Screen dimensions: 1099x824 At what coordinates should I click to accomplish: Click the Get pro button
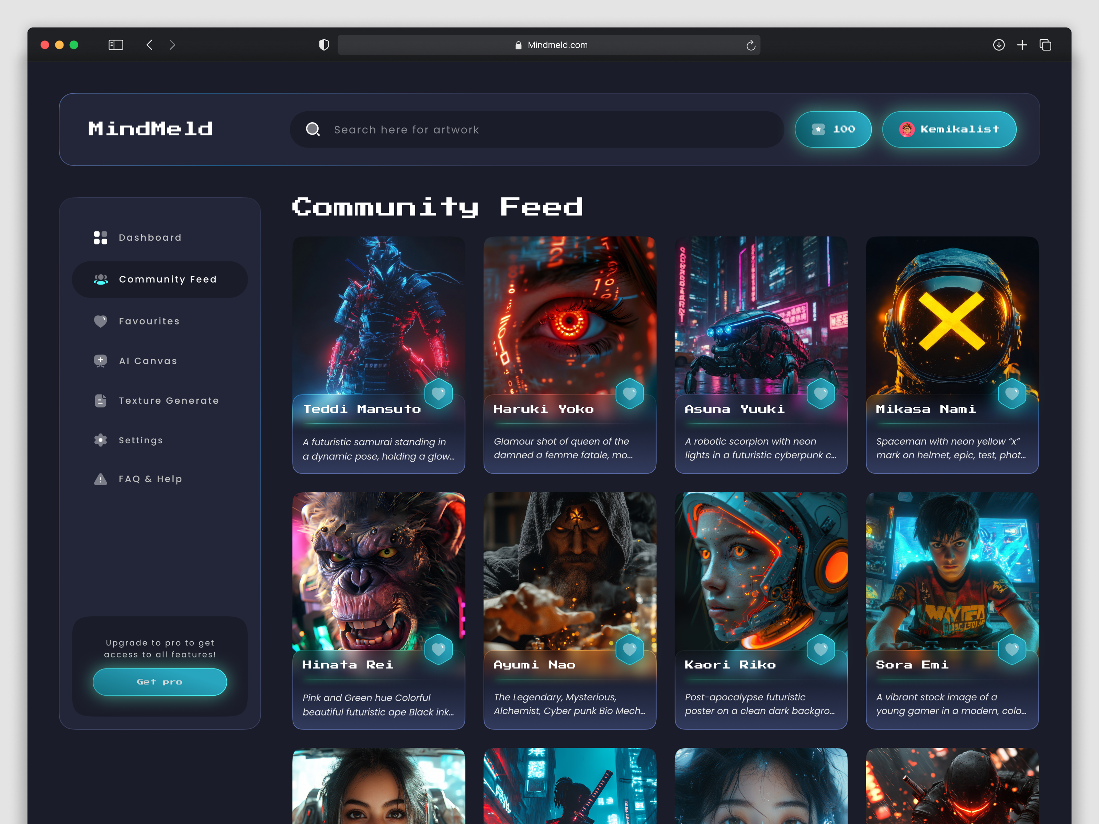tap(160, 682)
